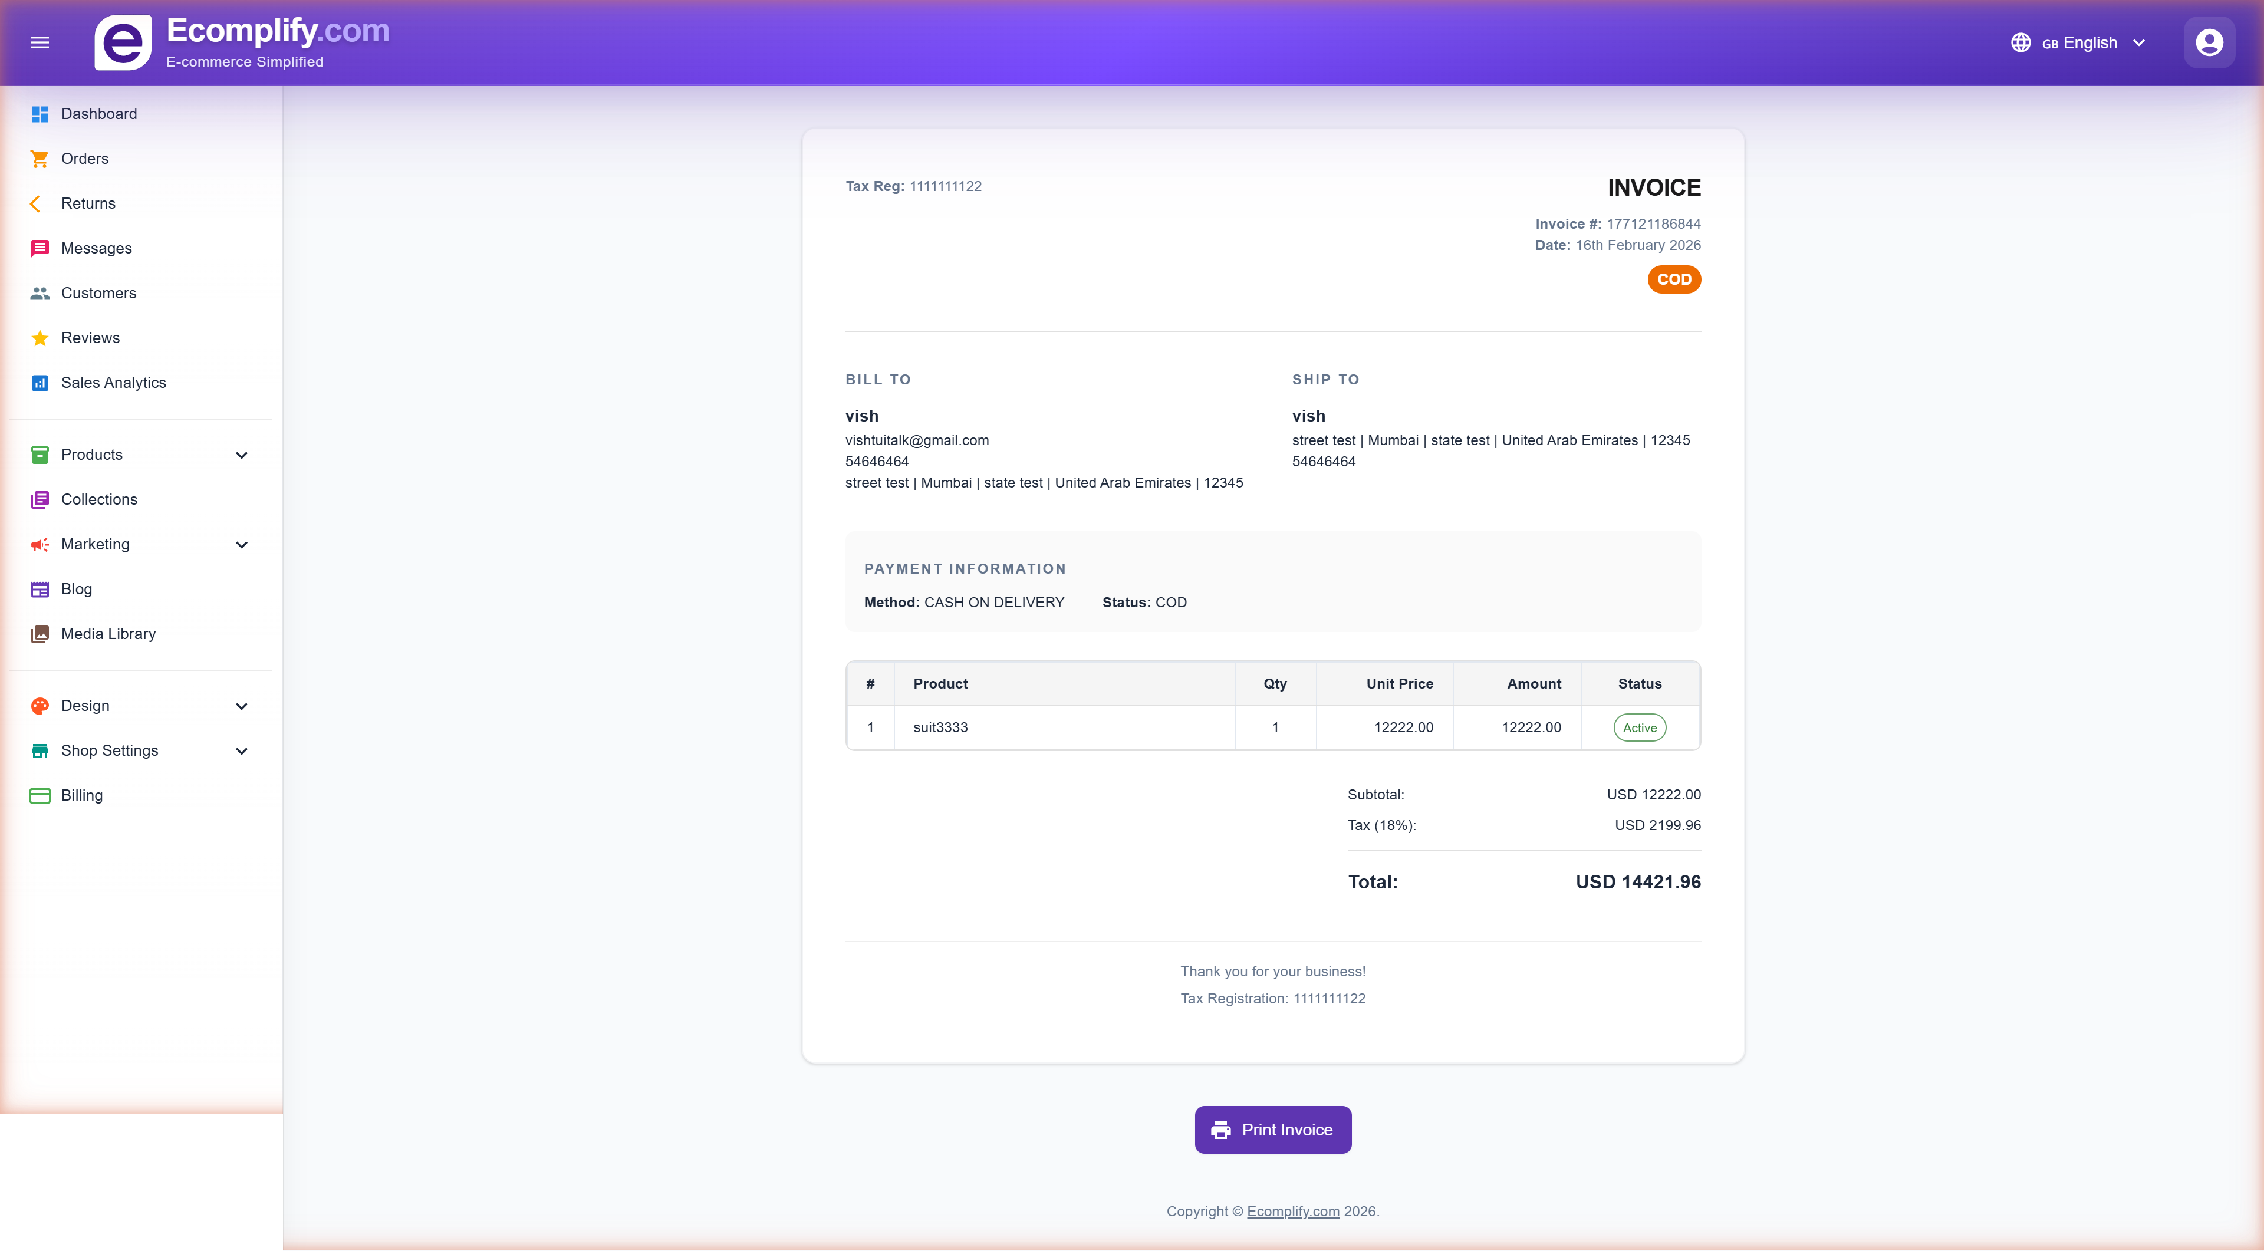Select the suit3333 product row
Viewport: 2264px width, 1251px height.
point(939,727)
